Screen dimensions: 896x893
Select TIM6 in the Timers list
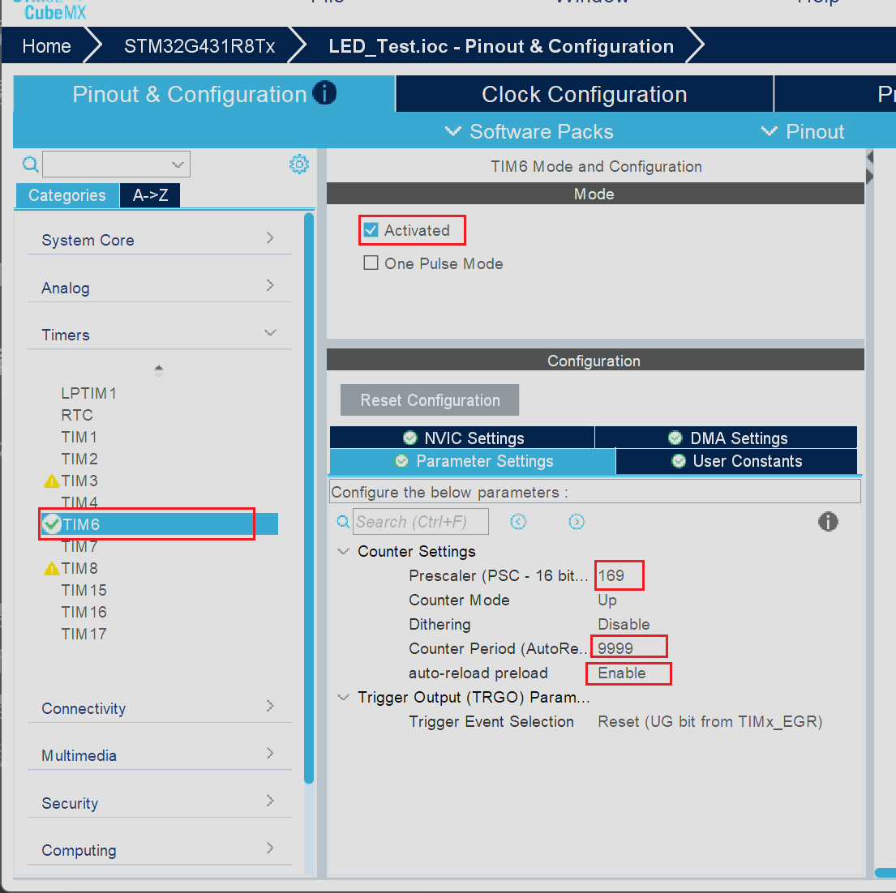pos(160,524)
